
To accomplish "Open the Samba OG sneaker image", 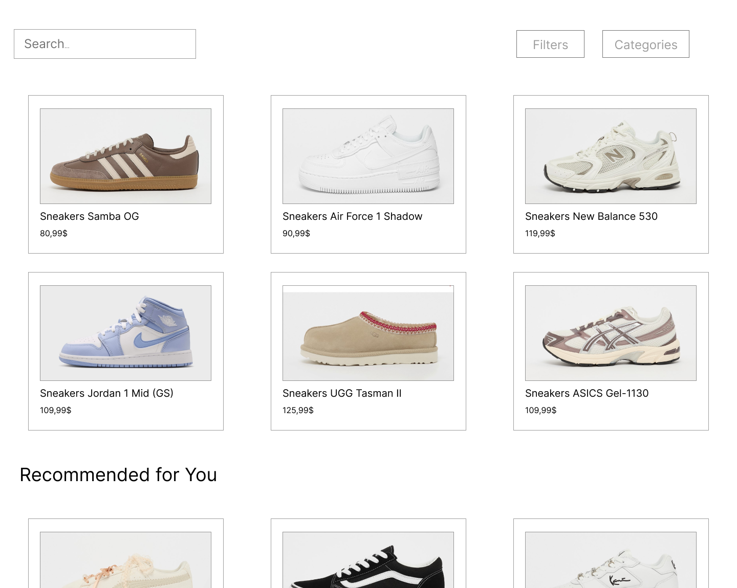I will pos(125,156).
